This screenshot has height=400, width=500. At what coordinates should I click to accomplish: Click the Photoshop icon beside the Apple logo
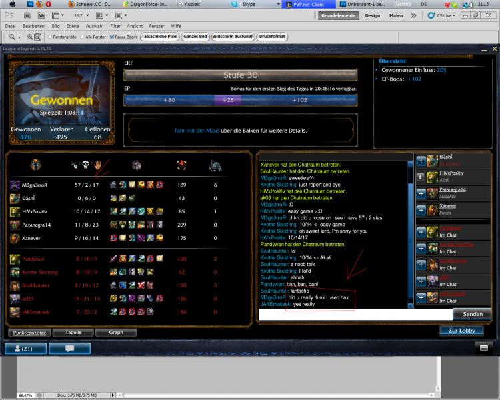(30, 4)
